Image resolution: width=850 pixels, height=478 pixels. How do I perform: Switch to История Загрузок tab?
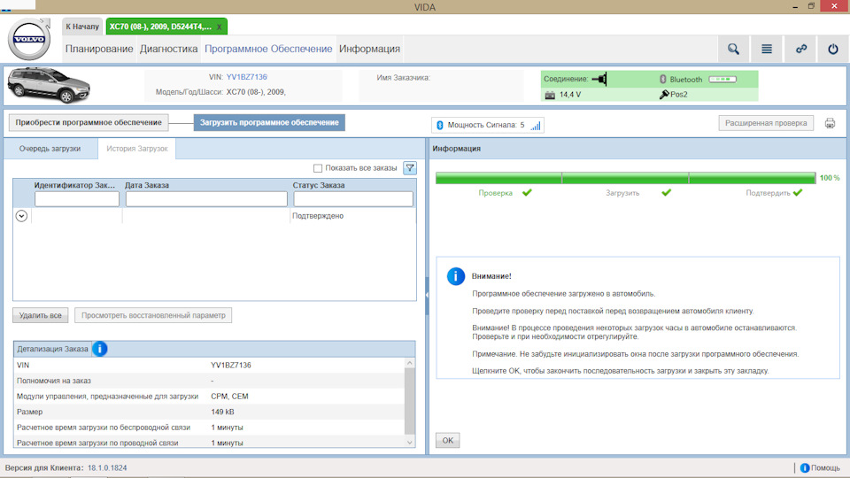pyautogui.click(x=136, y=149)
